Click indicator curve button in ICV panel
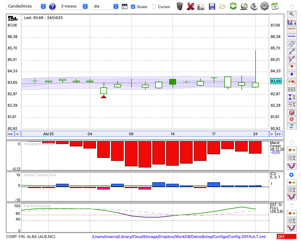Image resolution: width=301 pixels, height=241 pixels. point(292,197)
